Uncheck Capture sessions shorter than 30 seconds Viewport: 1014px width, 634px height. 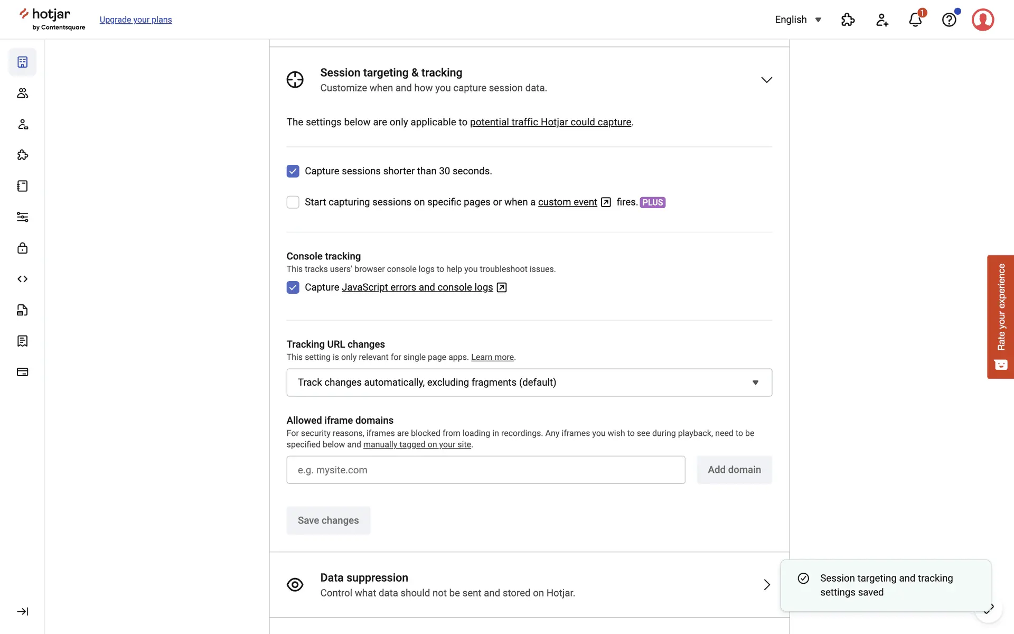coord(293,171)
